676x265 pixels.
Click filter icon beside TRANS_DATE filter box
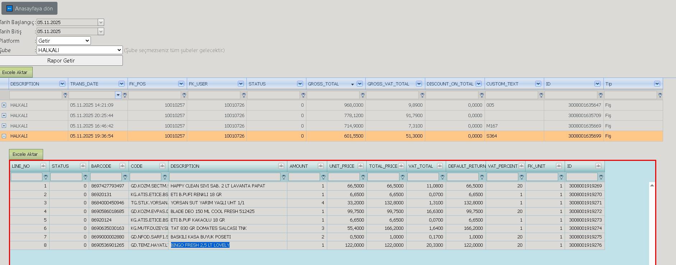[125, 95]
